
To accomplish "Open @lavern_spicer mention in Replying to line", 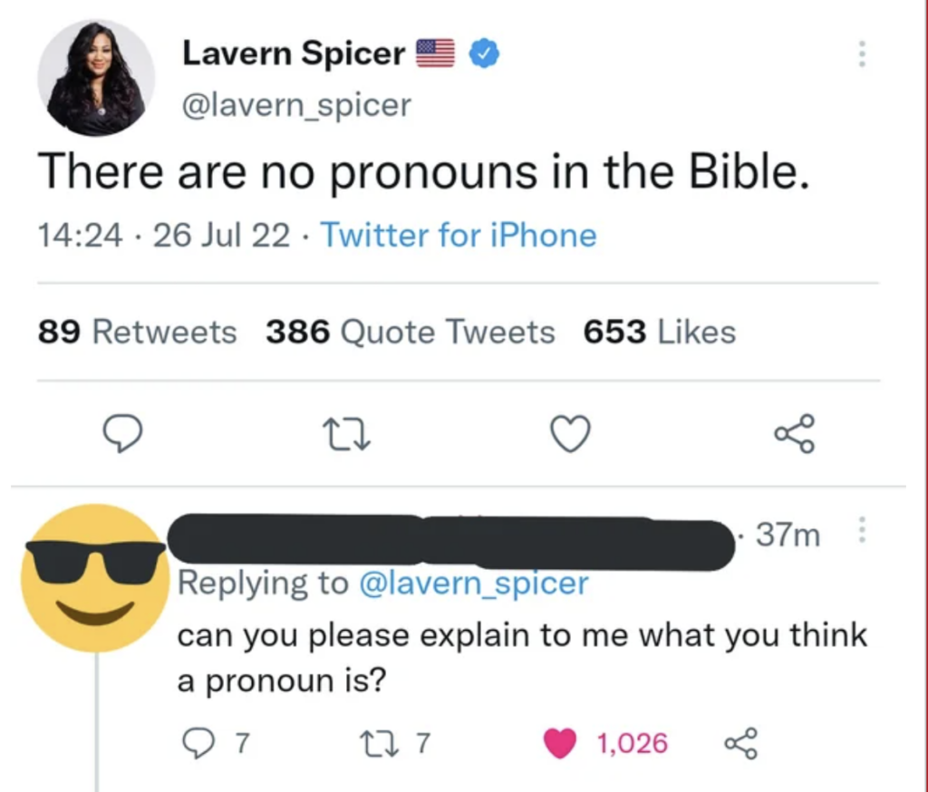I will pos(474,583).
